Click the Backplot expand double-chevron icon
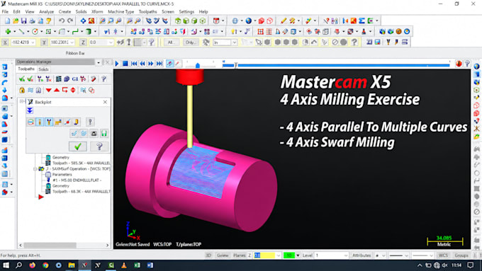Screen dimensions: 482x271 pos(30,110)
